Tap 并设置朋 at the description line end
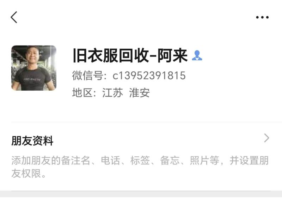Screen dimensions: 282x198 (x=249, y=160)
